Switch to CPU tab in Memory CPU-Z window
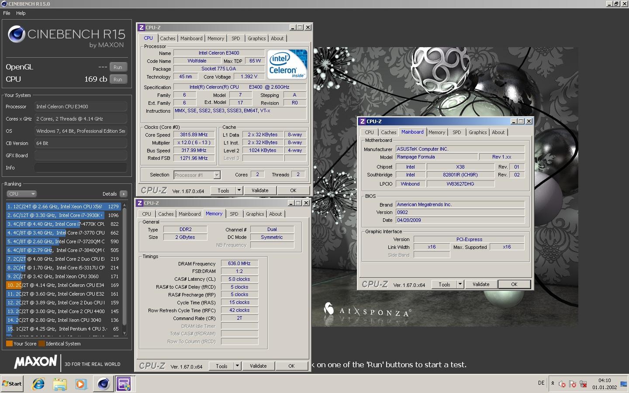The height and width of the screenshot is (393, 629). 147,214
